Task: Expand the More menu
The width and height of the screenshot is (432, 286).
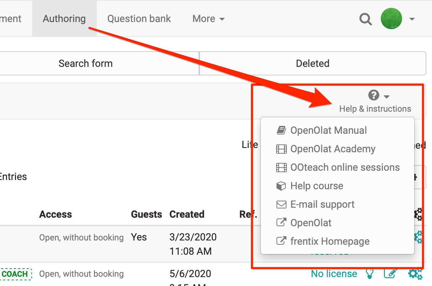Action: (x=209, y=18)
